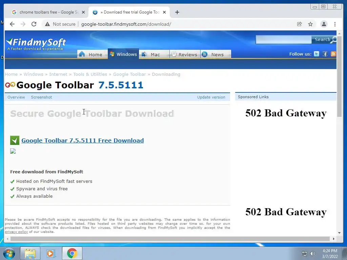Click the Always available text
Image resolution: width=347 pixels, height=260 pixels.
tap(34, 196)
